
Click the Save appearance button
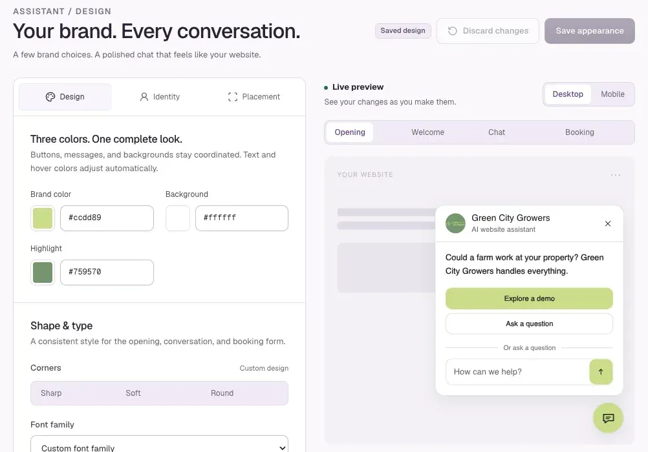click(589, 31)
